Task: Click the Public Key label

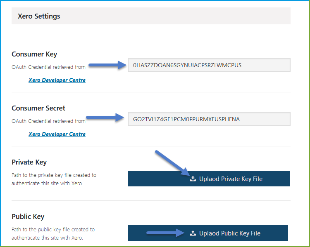Action: [x=28, y=216]
